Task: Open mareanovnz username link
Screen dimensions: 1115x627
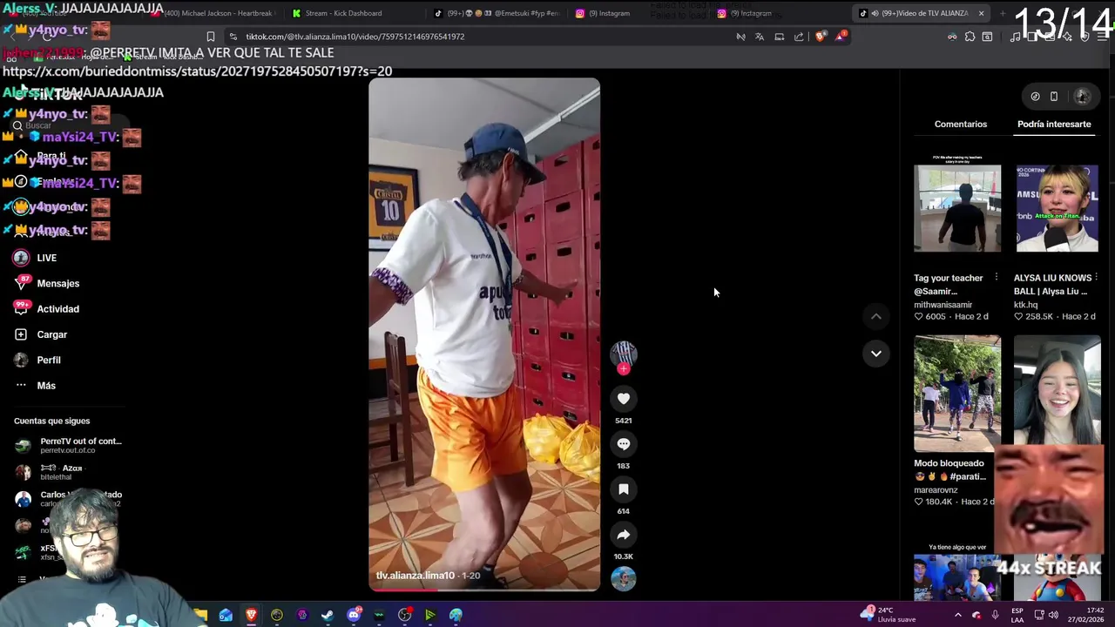Action: pyautogui.click(x=936, y=490)
